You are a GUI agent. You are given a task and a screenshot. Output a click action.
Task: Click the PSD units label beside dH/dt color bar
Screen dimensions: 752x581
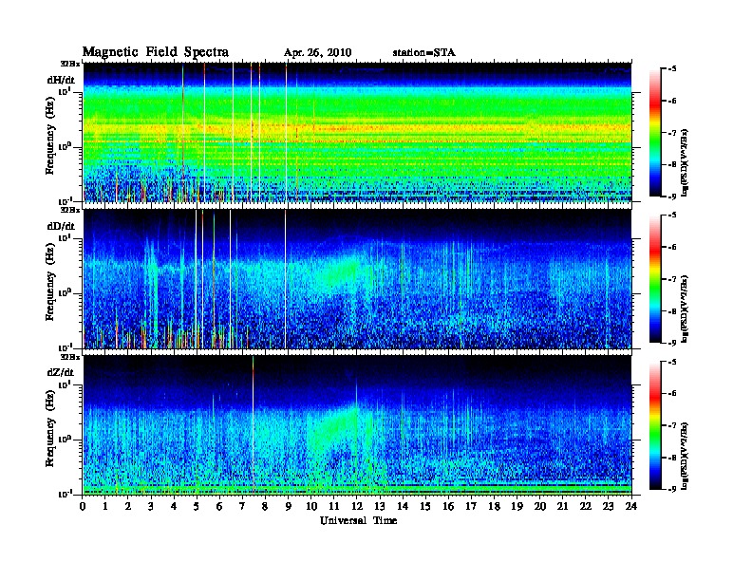tap(685, 162)
